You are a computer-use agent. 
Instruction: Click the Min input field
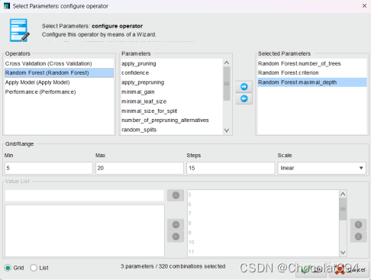[x=49, y=168]
